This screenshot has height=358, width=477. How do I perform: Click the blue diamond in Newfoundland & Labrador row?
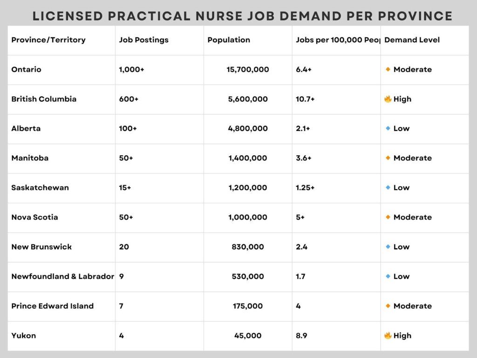click(388, 276)
